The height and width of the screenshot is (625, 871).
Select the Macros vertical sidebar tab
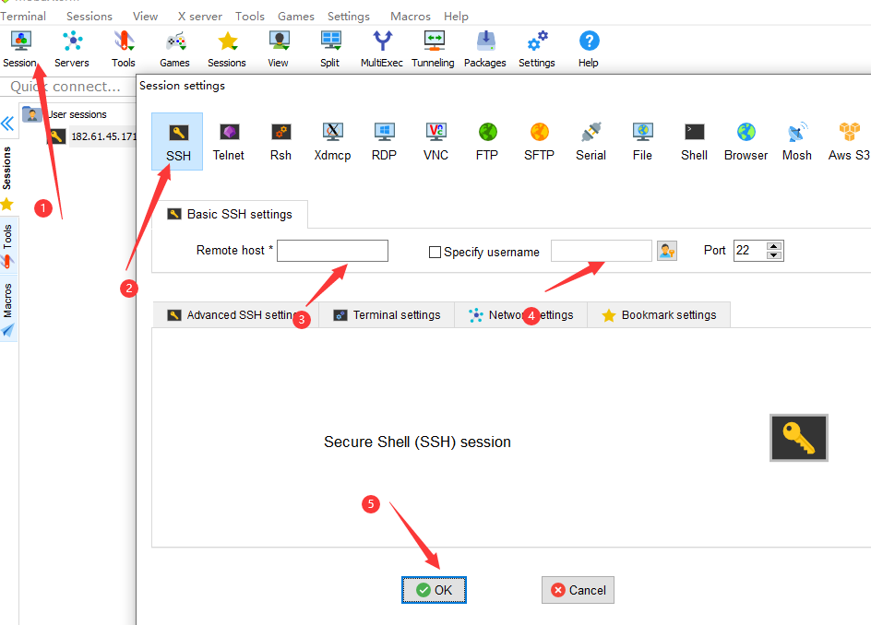pyautogui.click(x=7, y=309)
